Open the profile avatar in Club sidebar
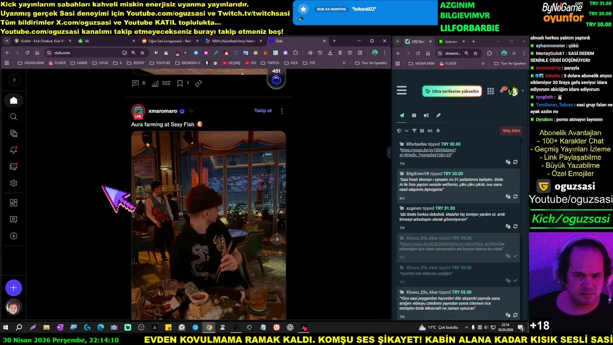Screen dimensions: 613x345 pyautogui.click(x=13, y=307)
